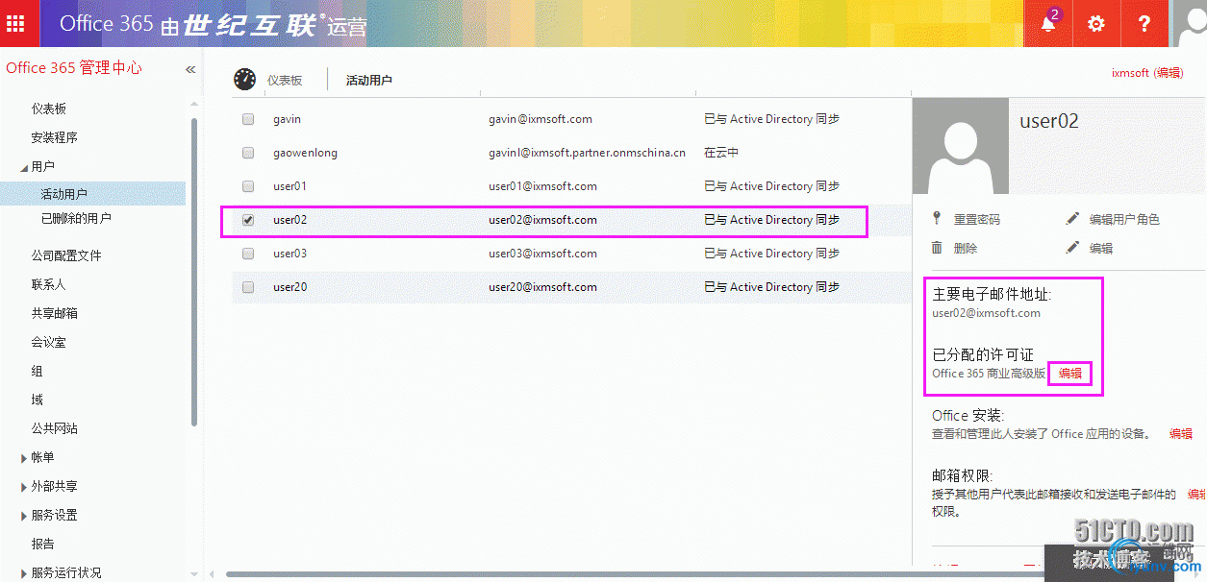Expand the 帐单 section
This screenshot has width=1207, height=582.
click(x=24, y=458)
